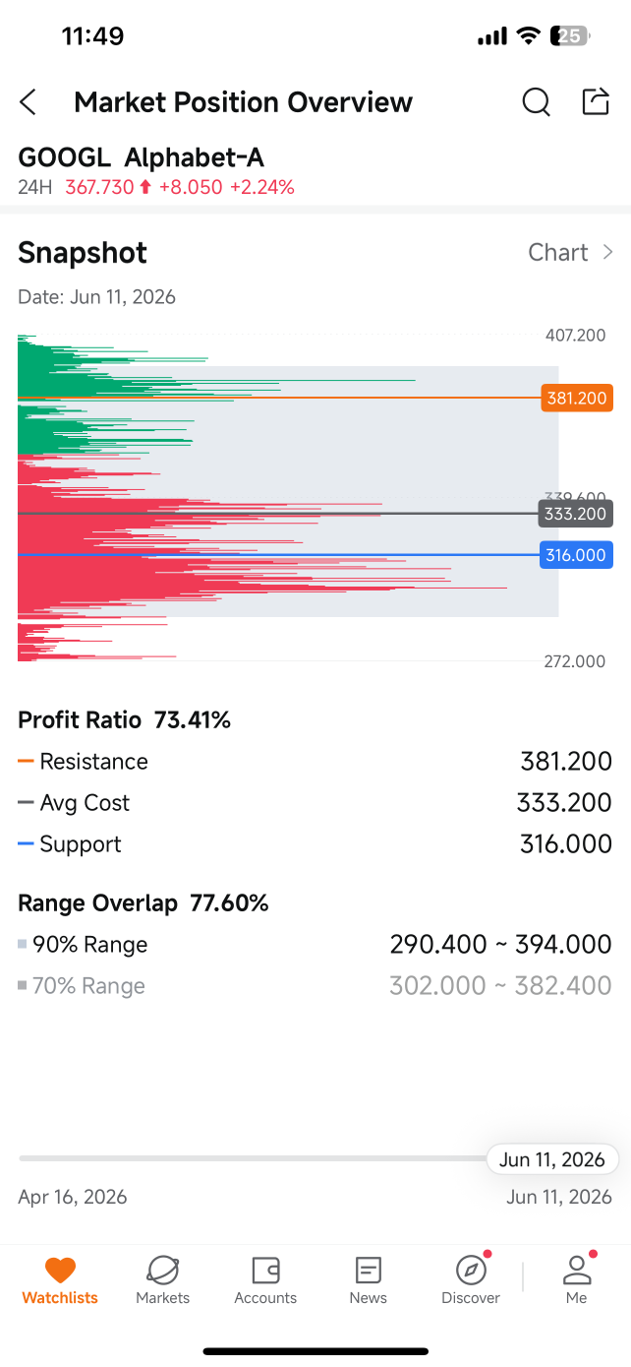Tap the +2.24% change value
The width and height of the screenshot is (631, 1367).
(262, 187)
